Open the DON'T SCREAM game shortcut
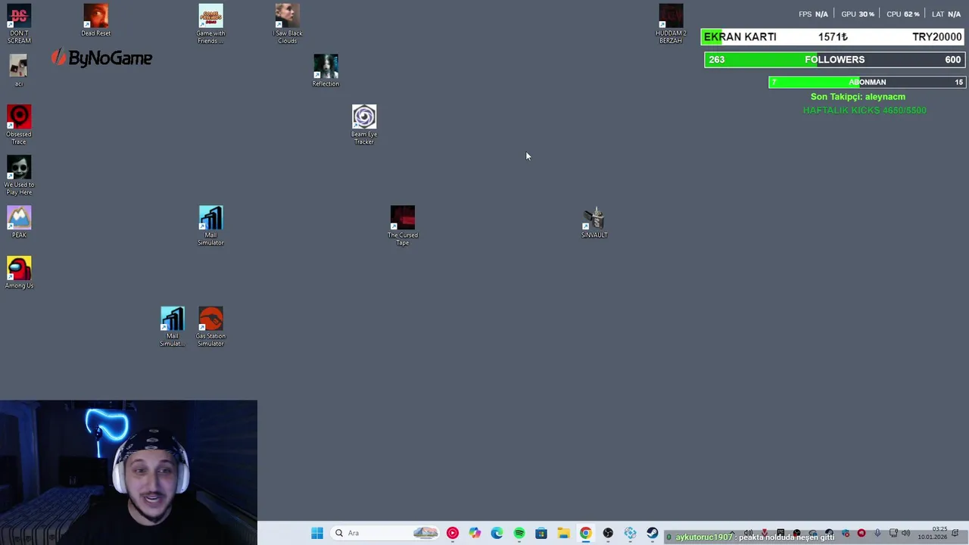This screenshot has height=545, width=969. pos(19,24)
